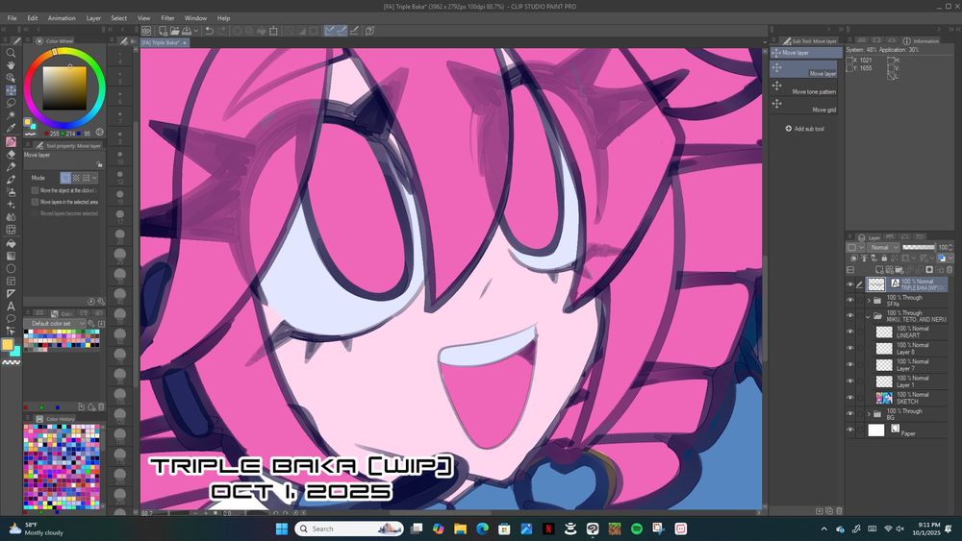
Task: Select the [FA] Triple Baka document tab
Action: (165, 43)
